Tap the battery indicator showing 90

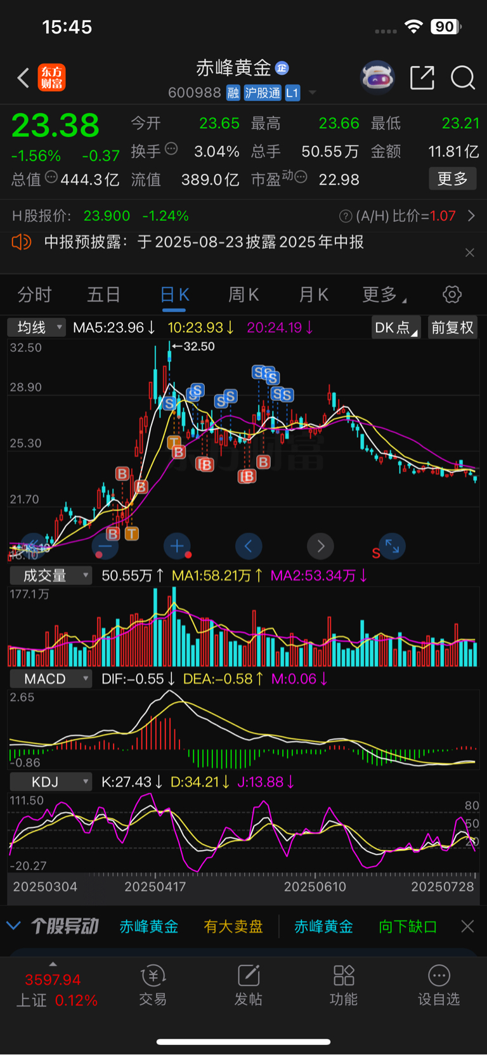[x=446, y=27]
